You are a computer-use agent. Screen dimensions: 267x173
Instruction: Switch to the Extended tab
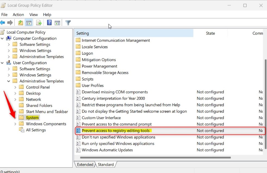click(85, 165)
